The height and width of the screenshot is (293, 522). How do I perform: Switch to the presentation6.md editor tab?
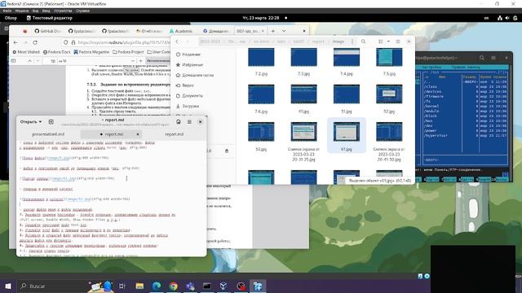coord(48,134)
